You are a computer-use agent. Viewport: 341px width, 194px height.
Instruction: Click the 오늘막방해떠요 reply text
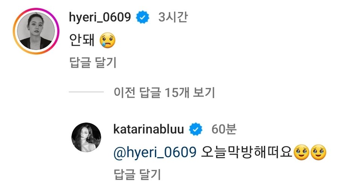(x=247, y=152)
